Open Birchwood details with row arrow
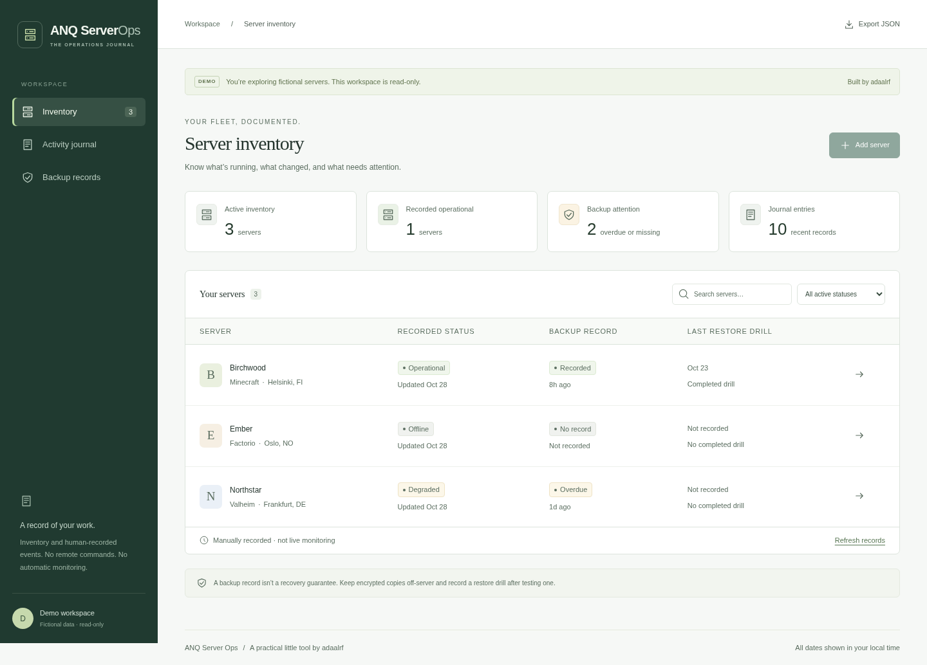 click(859, 374)
